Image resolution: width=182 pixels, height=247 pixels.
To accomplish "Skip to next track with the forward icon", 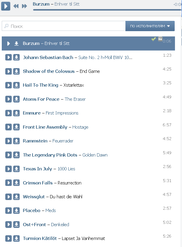I will point(24,6).
